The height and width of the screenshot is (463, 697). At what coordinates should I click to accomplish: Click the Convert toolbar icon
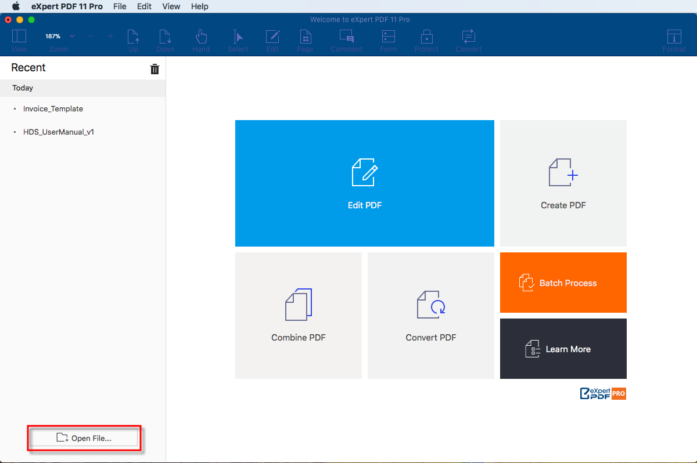(468, 37)
